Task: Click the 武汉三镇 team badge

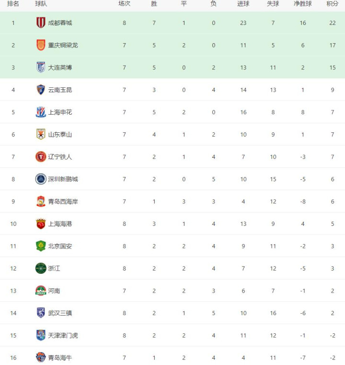Action: point(41,313)
